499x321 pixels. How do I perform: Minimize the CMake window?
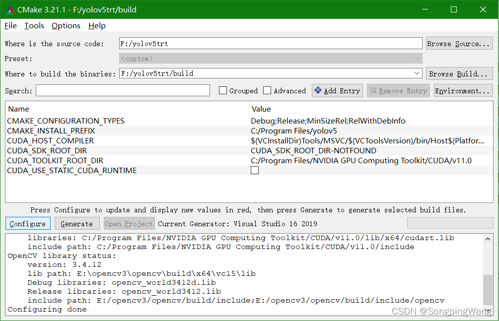tap(425, 9)
